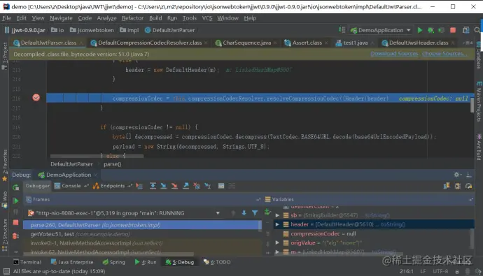Click the parse() breadcrumb below the editor
483x276 pixels.
[112, 164]
